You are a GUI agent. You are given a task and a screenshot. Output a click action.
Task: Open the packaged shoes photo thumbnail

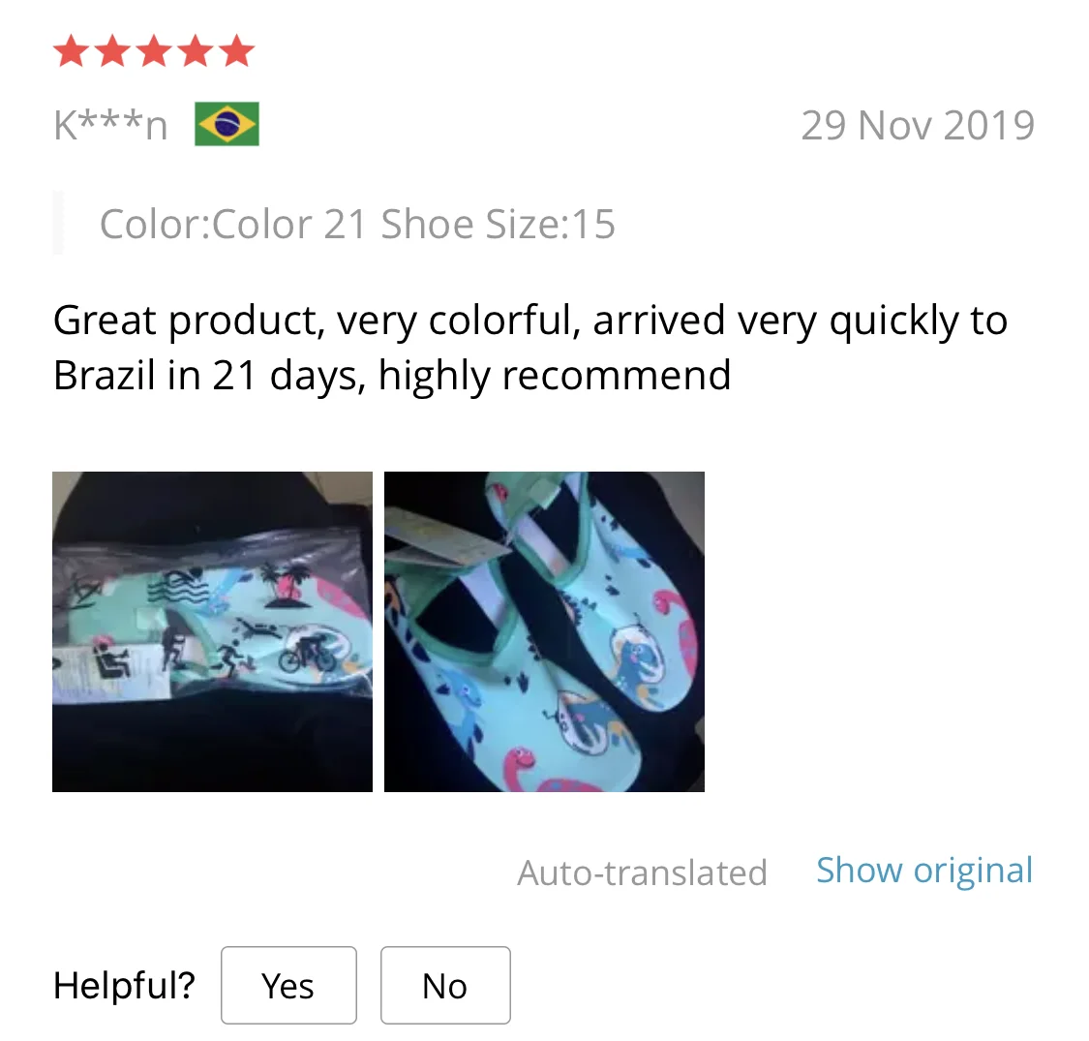pyautogui.click(x=213, y=631)
